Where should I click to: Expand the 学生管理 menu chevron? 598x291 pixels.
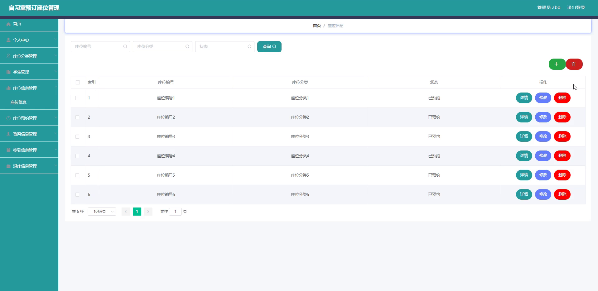(55, 71)
